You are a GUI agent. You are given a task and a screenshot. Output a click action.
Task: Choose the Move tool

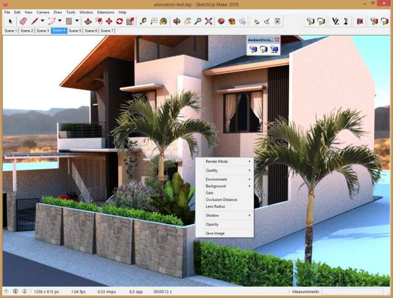pyautogui.click(x=109, y=21)
